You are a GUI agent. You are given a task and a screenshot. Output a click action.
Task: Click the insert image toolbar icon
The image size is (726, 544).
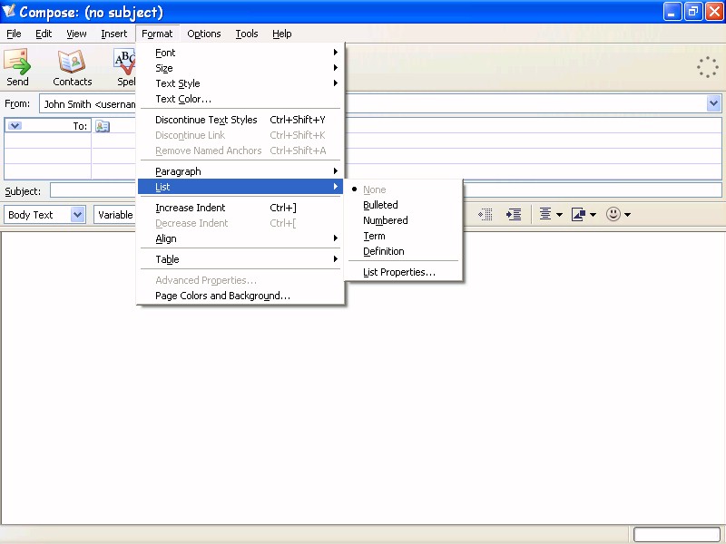(x=578, y=214)
